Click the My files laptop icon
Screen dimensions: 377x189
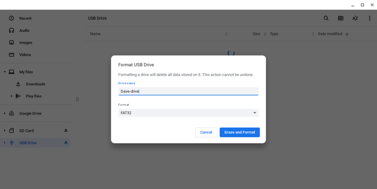click(x=11, y=72)
